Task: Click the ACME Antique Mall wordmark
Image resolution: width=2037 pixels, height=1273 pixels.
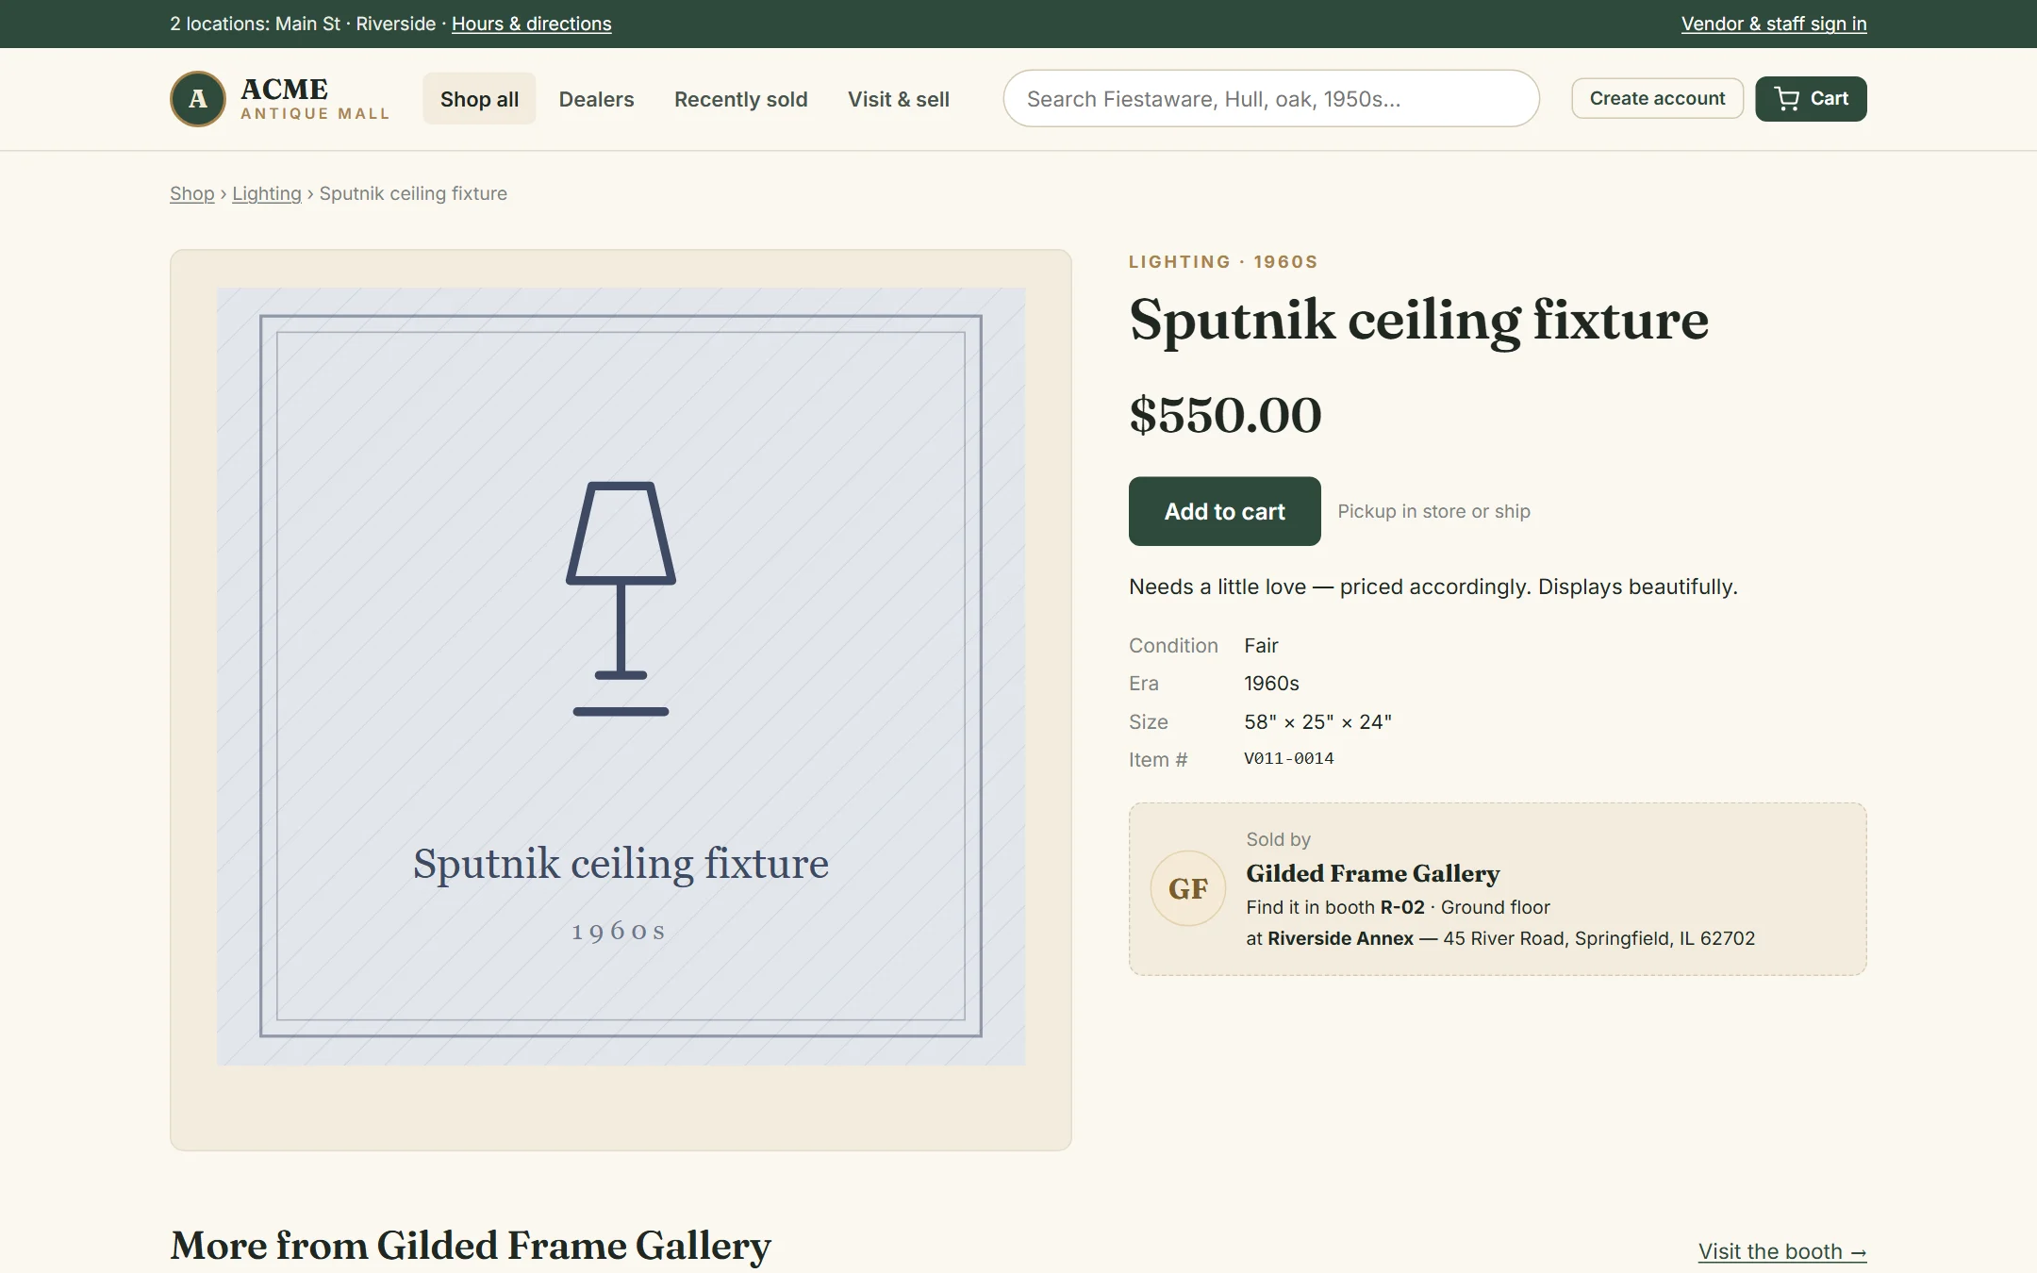Action: [x=314, y=99]
